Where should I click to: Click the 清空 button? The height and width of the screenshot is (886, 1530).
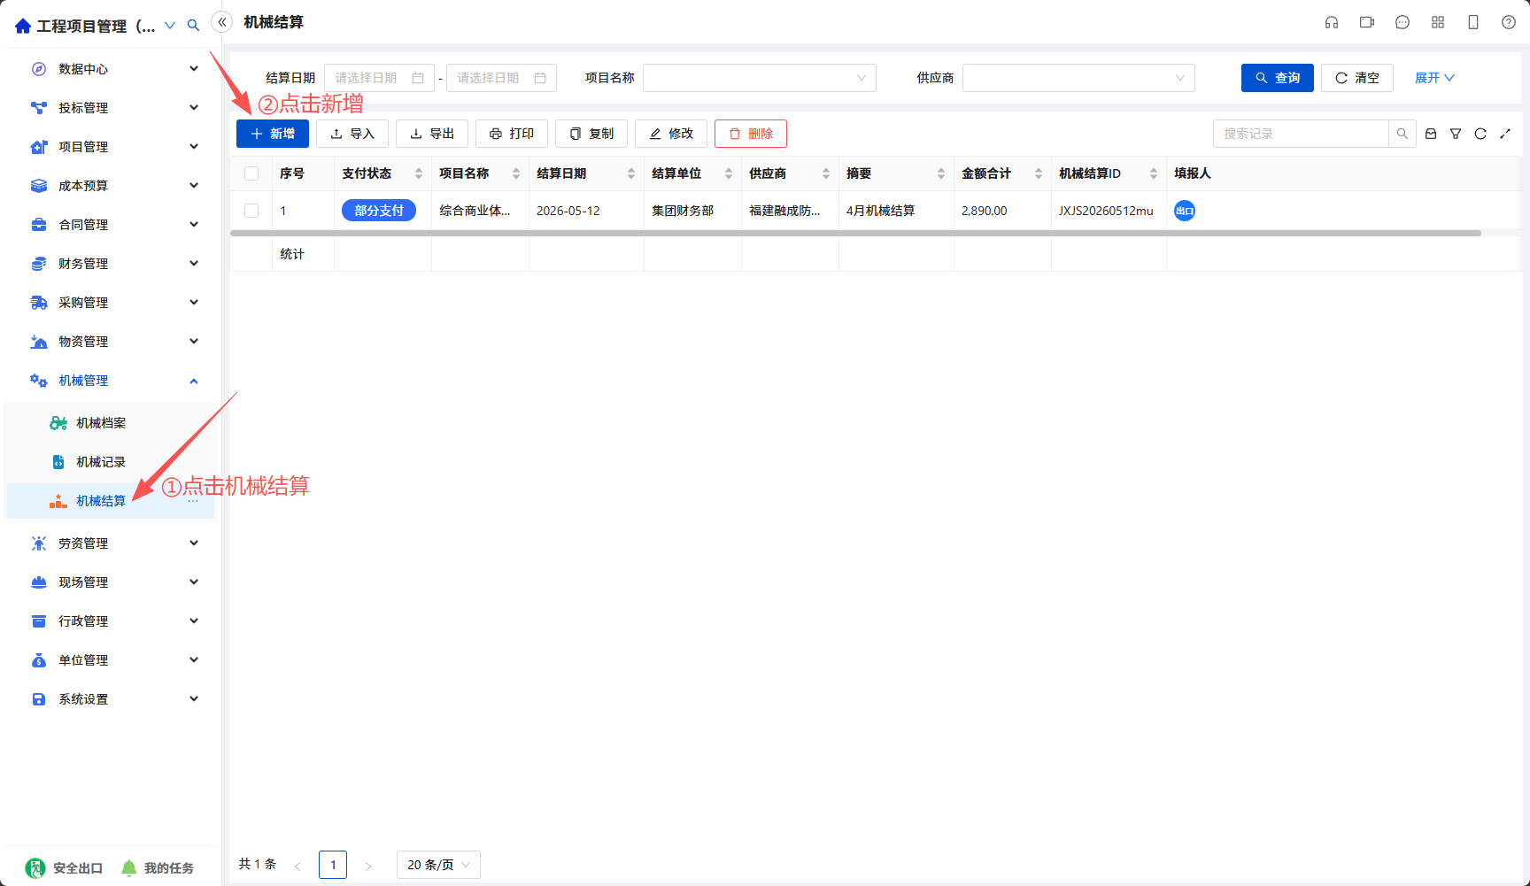1357,78
